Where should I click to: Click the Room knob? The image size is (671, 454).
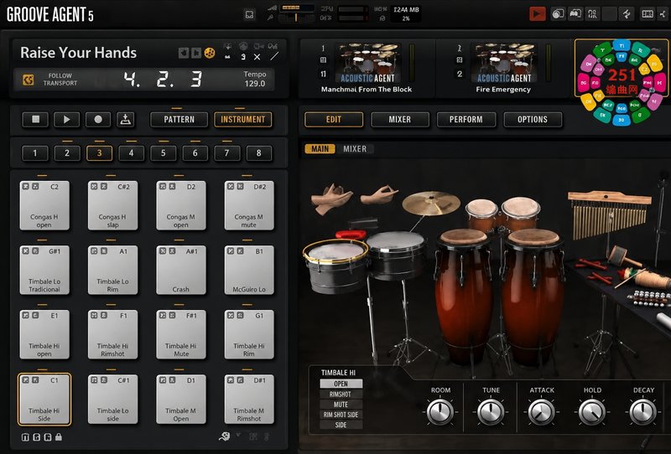pos(440,411)
